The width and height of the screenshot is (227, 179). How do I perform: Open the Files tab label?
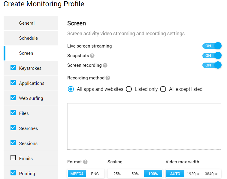pyautogui.click(x=24, y=113)
